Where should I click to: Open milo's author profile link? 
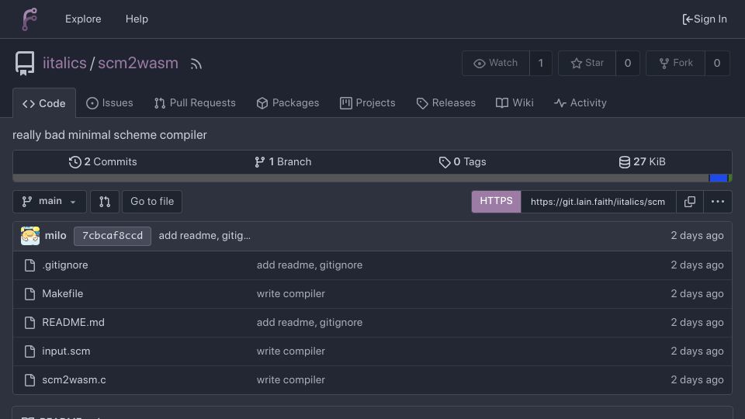tap(56, 236)
